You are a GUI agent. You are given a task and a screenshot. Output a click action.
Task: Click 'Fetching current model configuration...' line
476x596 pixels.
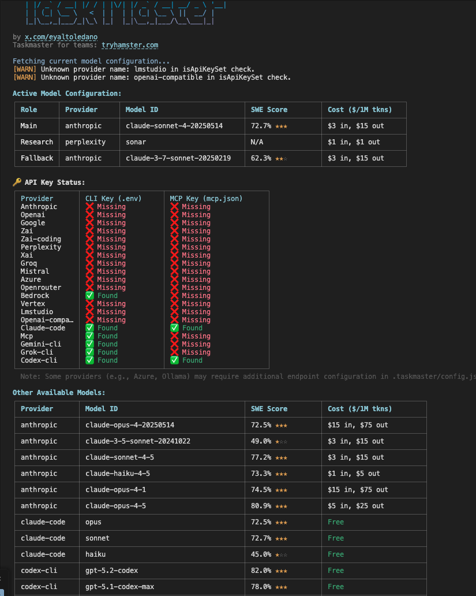click(x=91, y=61)
